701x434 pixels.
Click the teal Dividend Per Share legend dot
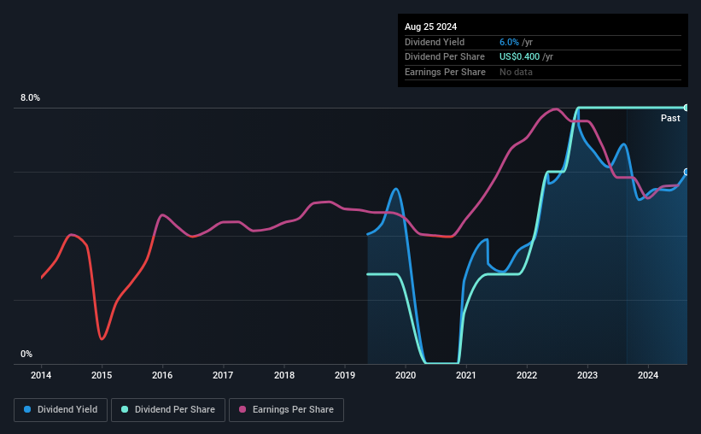(x=125, y=409)
